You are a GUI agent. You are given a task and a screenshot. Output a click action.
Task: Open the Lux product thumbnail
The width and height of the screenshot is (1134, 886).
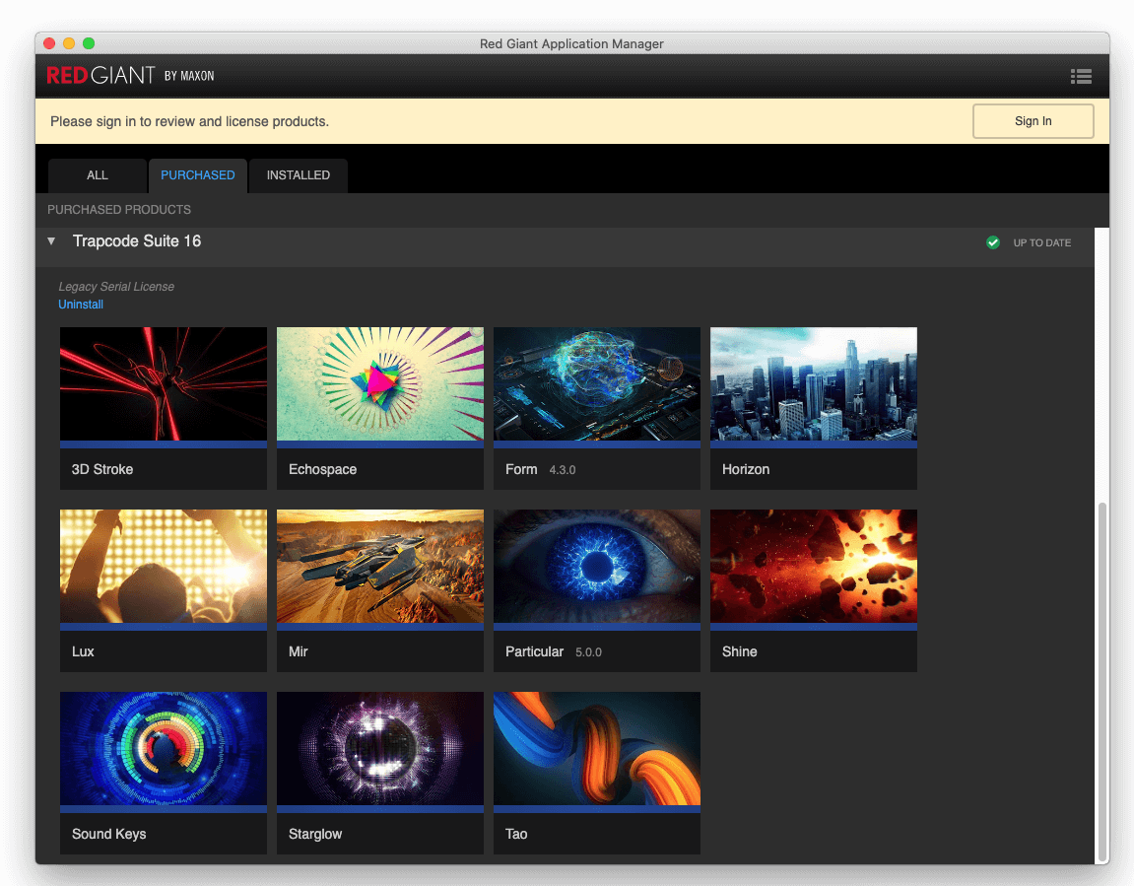pyautogui.click(x=164, y=566)
